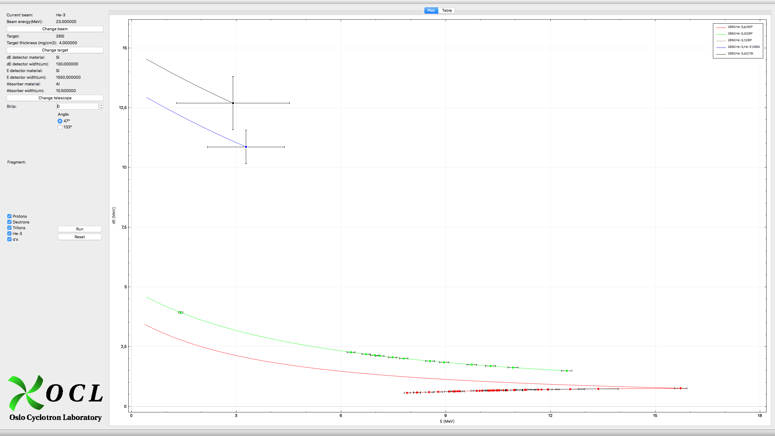Click the black data point with error bars
Viewport: 775px width, 436px height.
tap(233, 103)
